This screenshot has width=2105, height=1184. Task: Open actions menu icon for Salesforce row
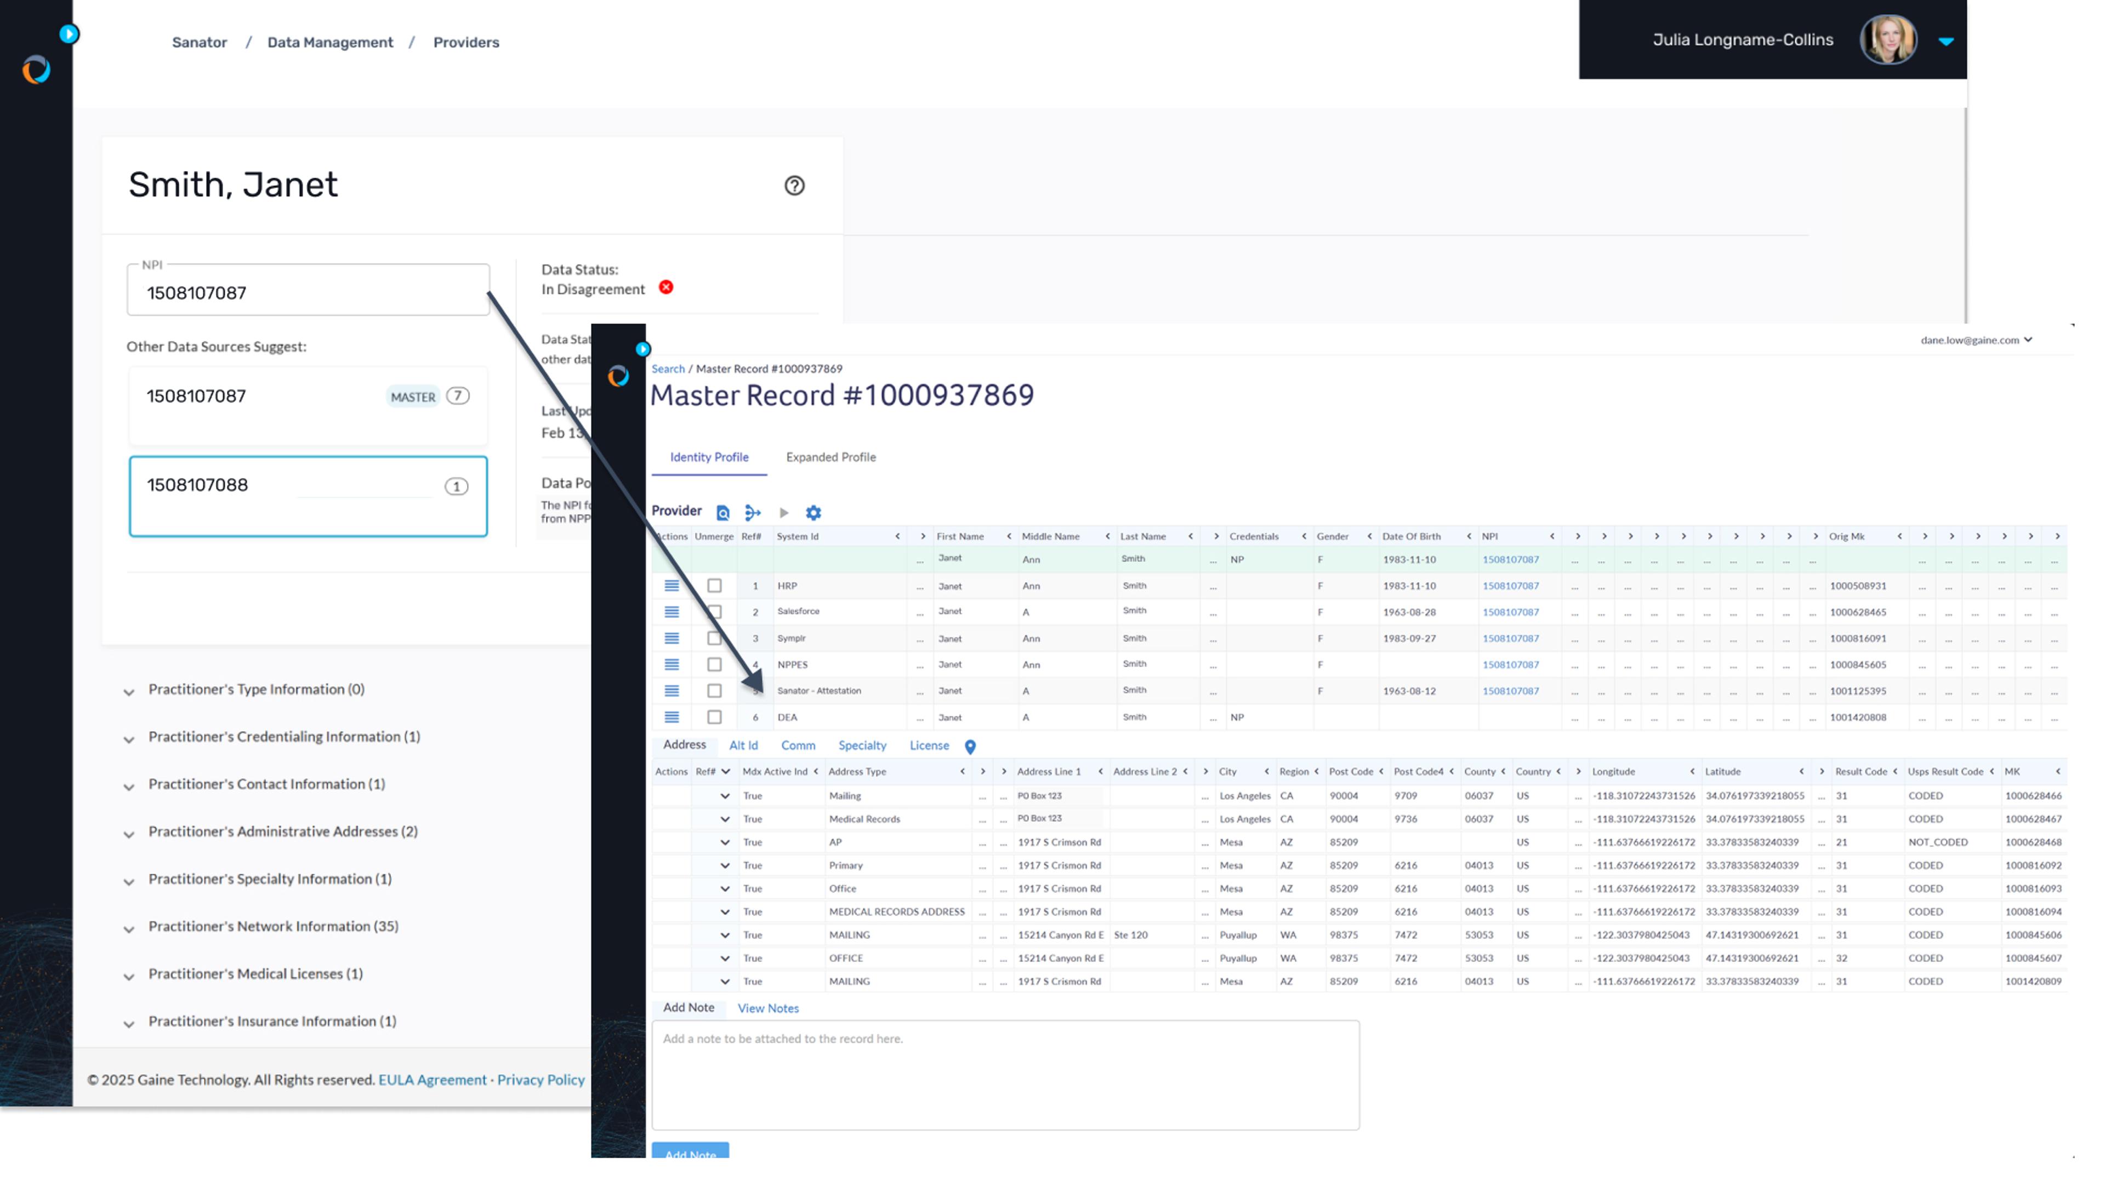click(x=672, y=611)
